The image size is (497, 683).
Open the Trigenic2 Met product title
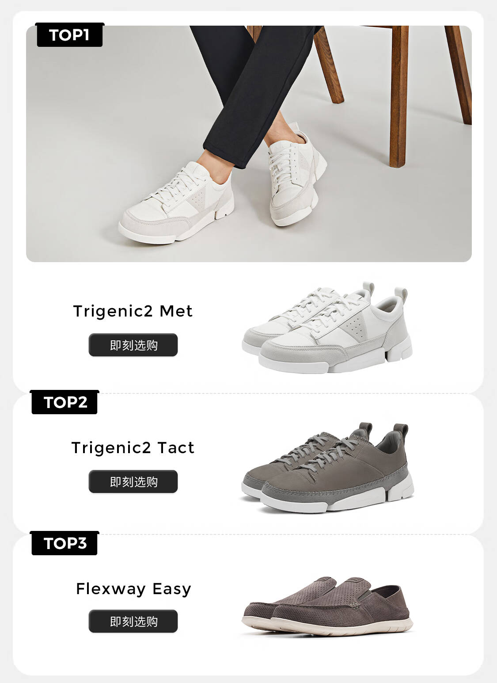tap(133, 311)
